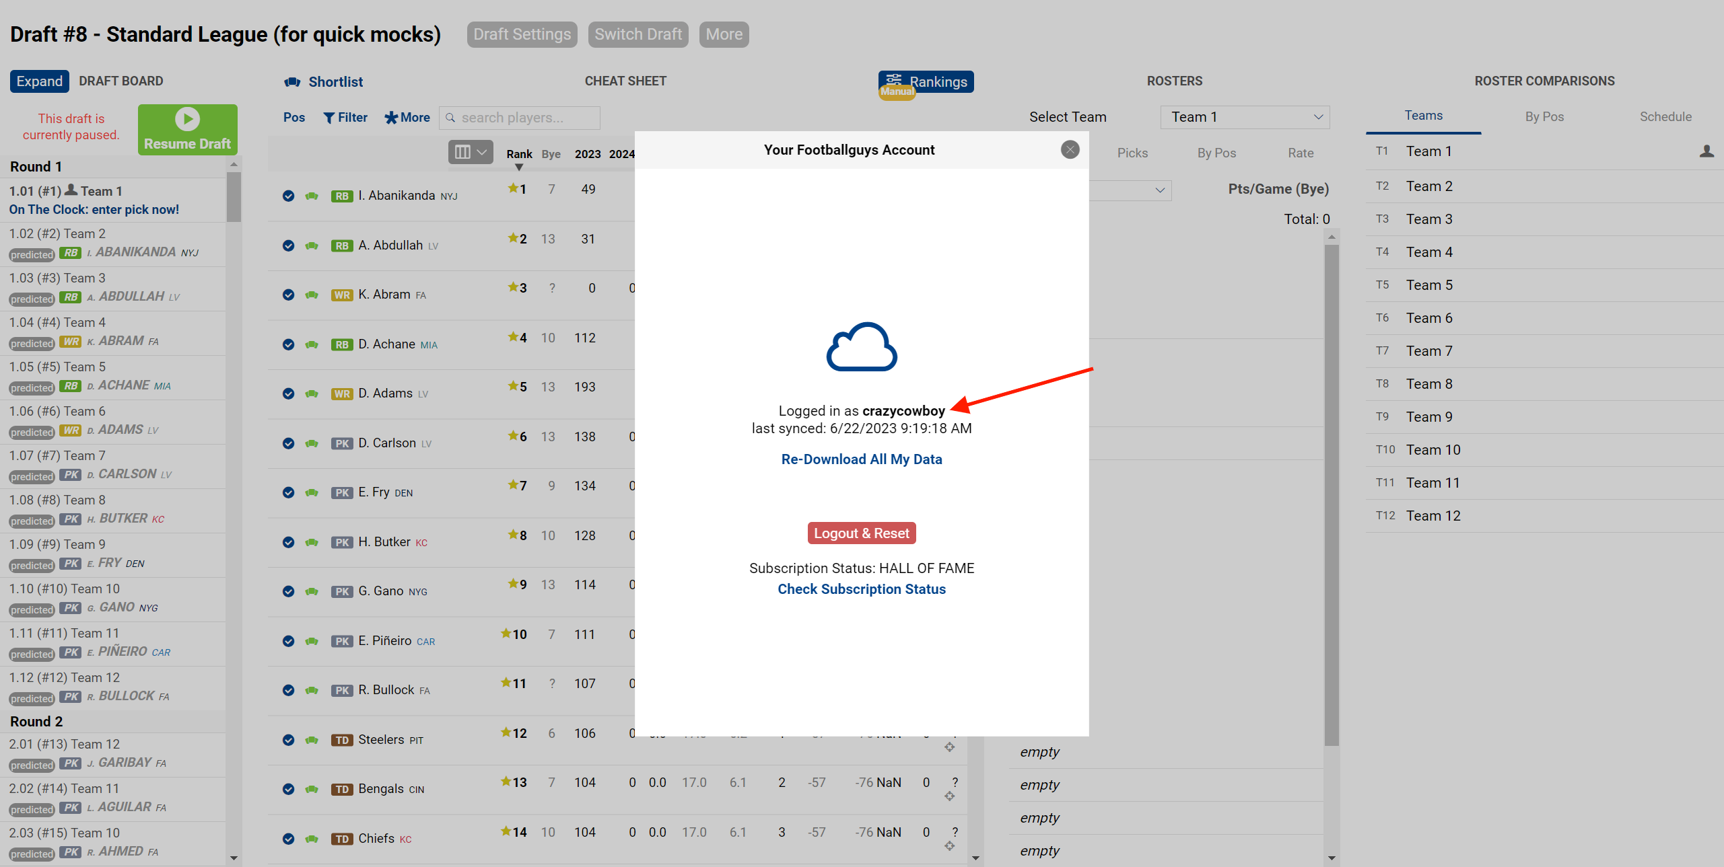Click the search players field

[x=519, y=118]
